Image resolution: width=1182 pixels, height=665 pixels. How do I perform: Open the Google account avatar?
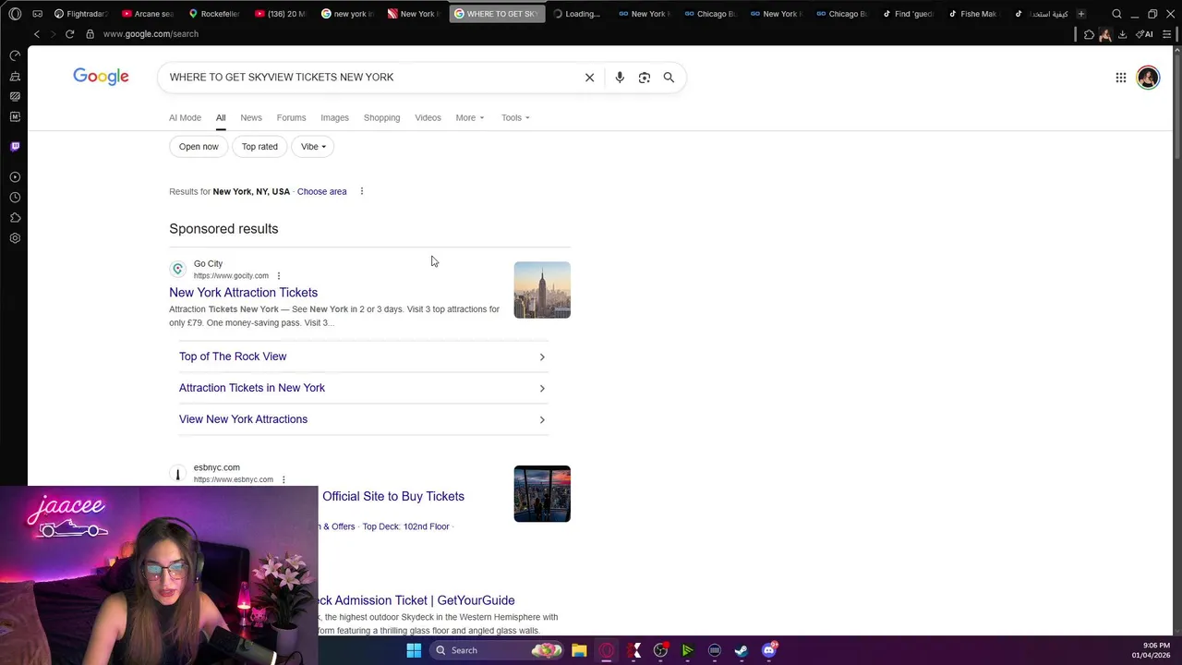tap(1148, 78)
